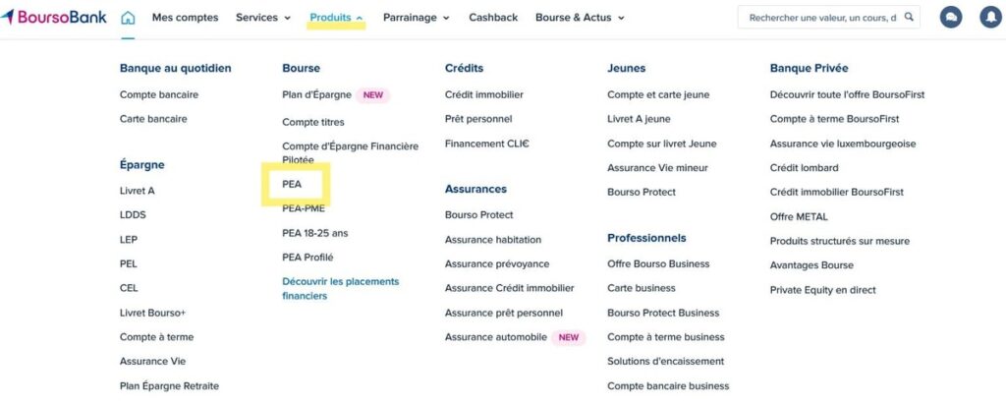The height and width of the screenshot is (405, 1006).
Task: Open Offre Bourso Business
Action: (658, 264)
